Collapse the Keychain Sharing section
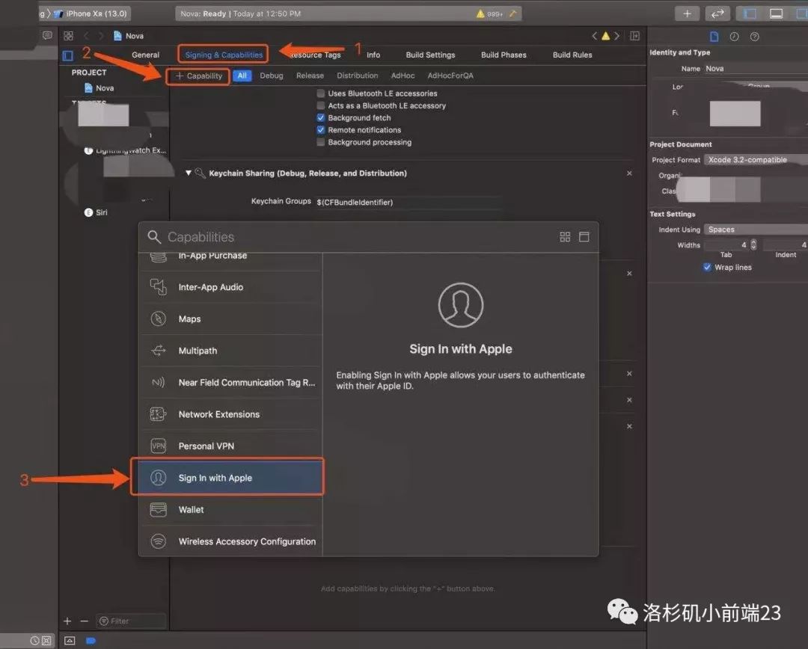The image size is (808, 649). [x=188, y=173]
